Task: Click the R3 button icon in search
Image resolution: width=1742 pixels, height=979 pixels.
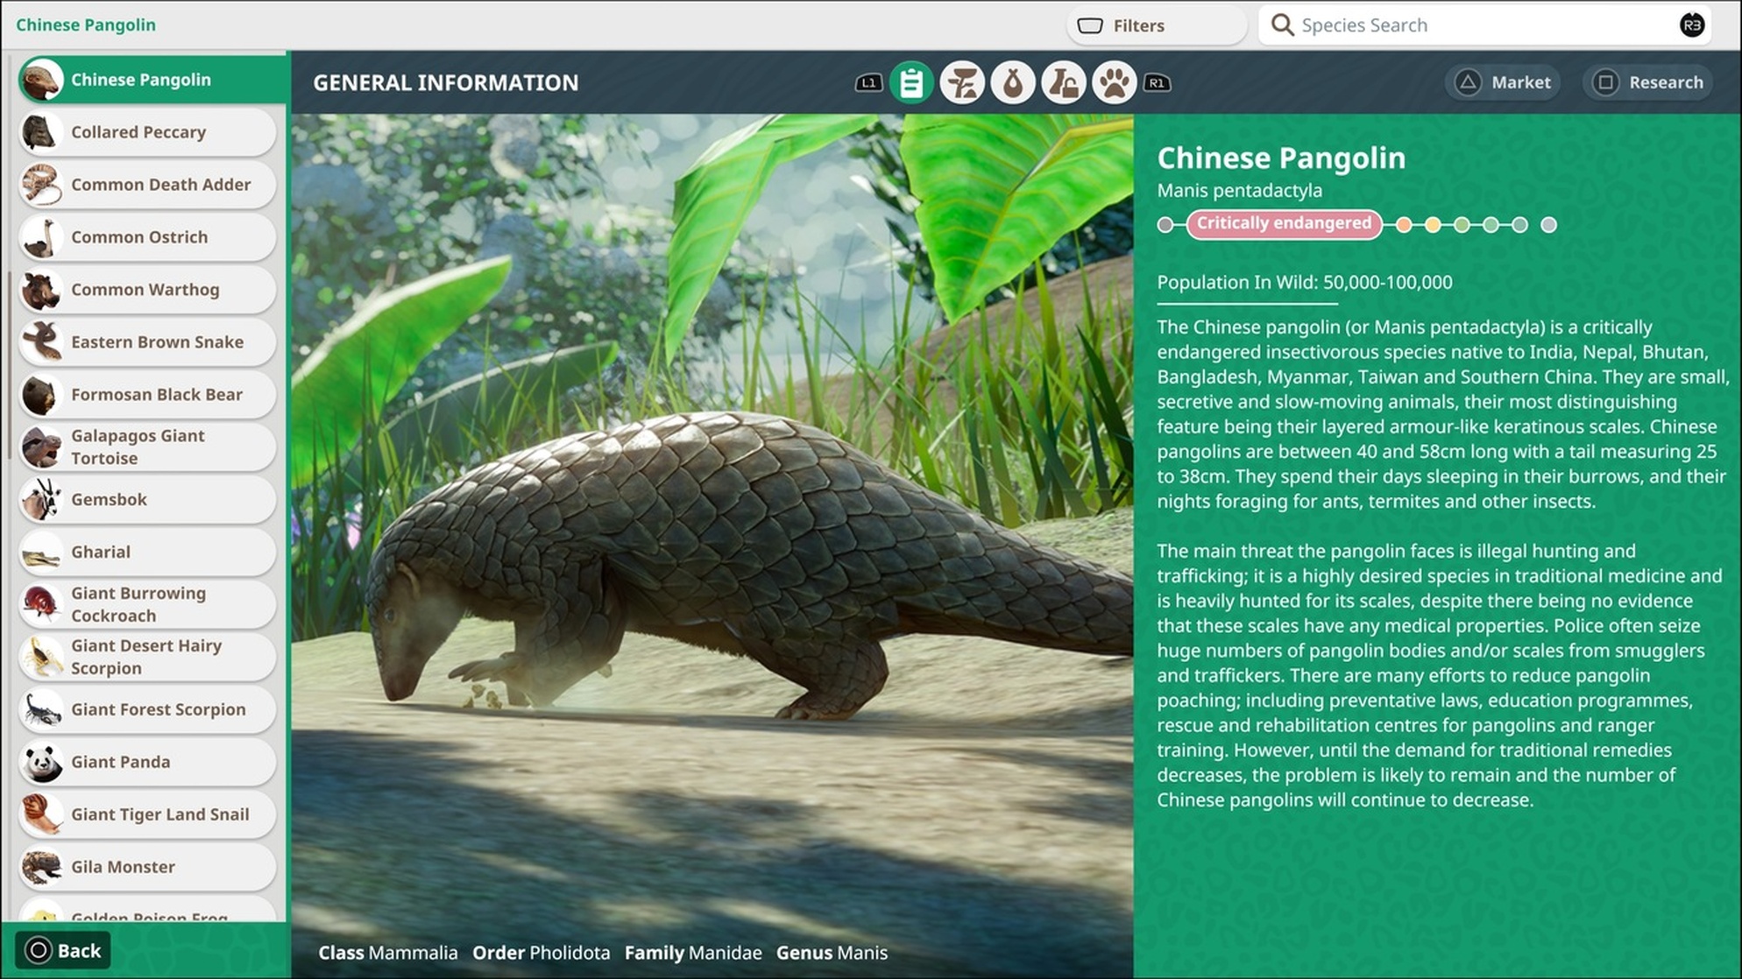Action: coord(1692,25)
